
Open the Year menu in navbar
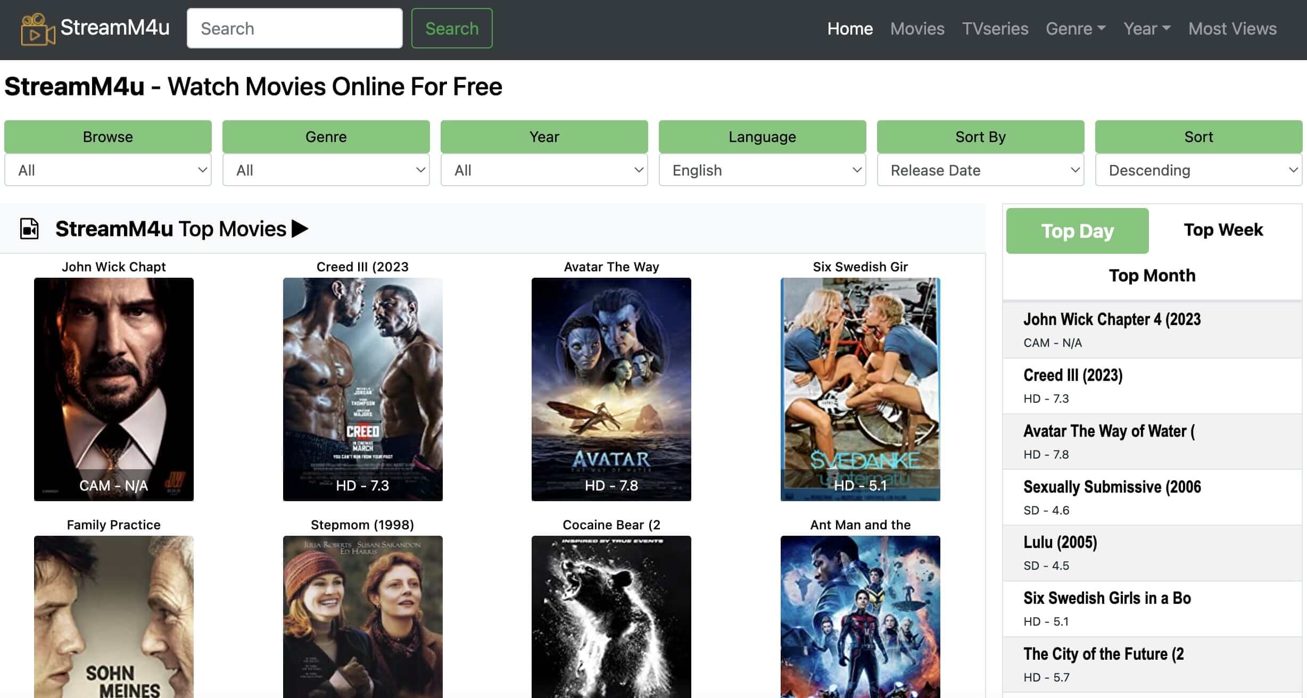pyautogui.click(x=1146, y=29)
